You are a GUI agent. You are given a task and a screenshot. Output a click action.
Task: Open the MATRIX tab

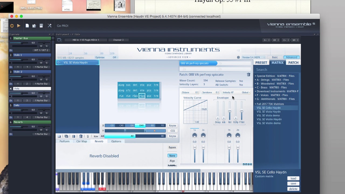point(277,63)
